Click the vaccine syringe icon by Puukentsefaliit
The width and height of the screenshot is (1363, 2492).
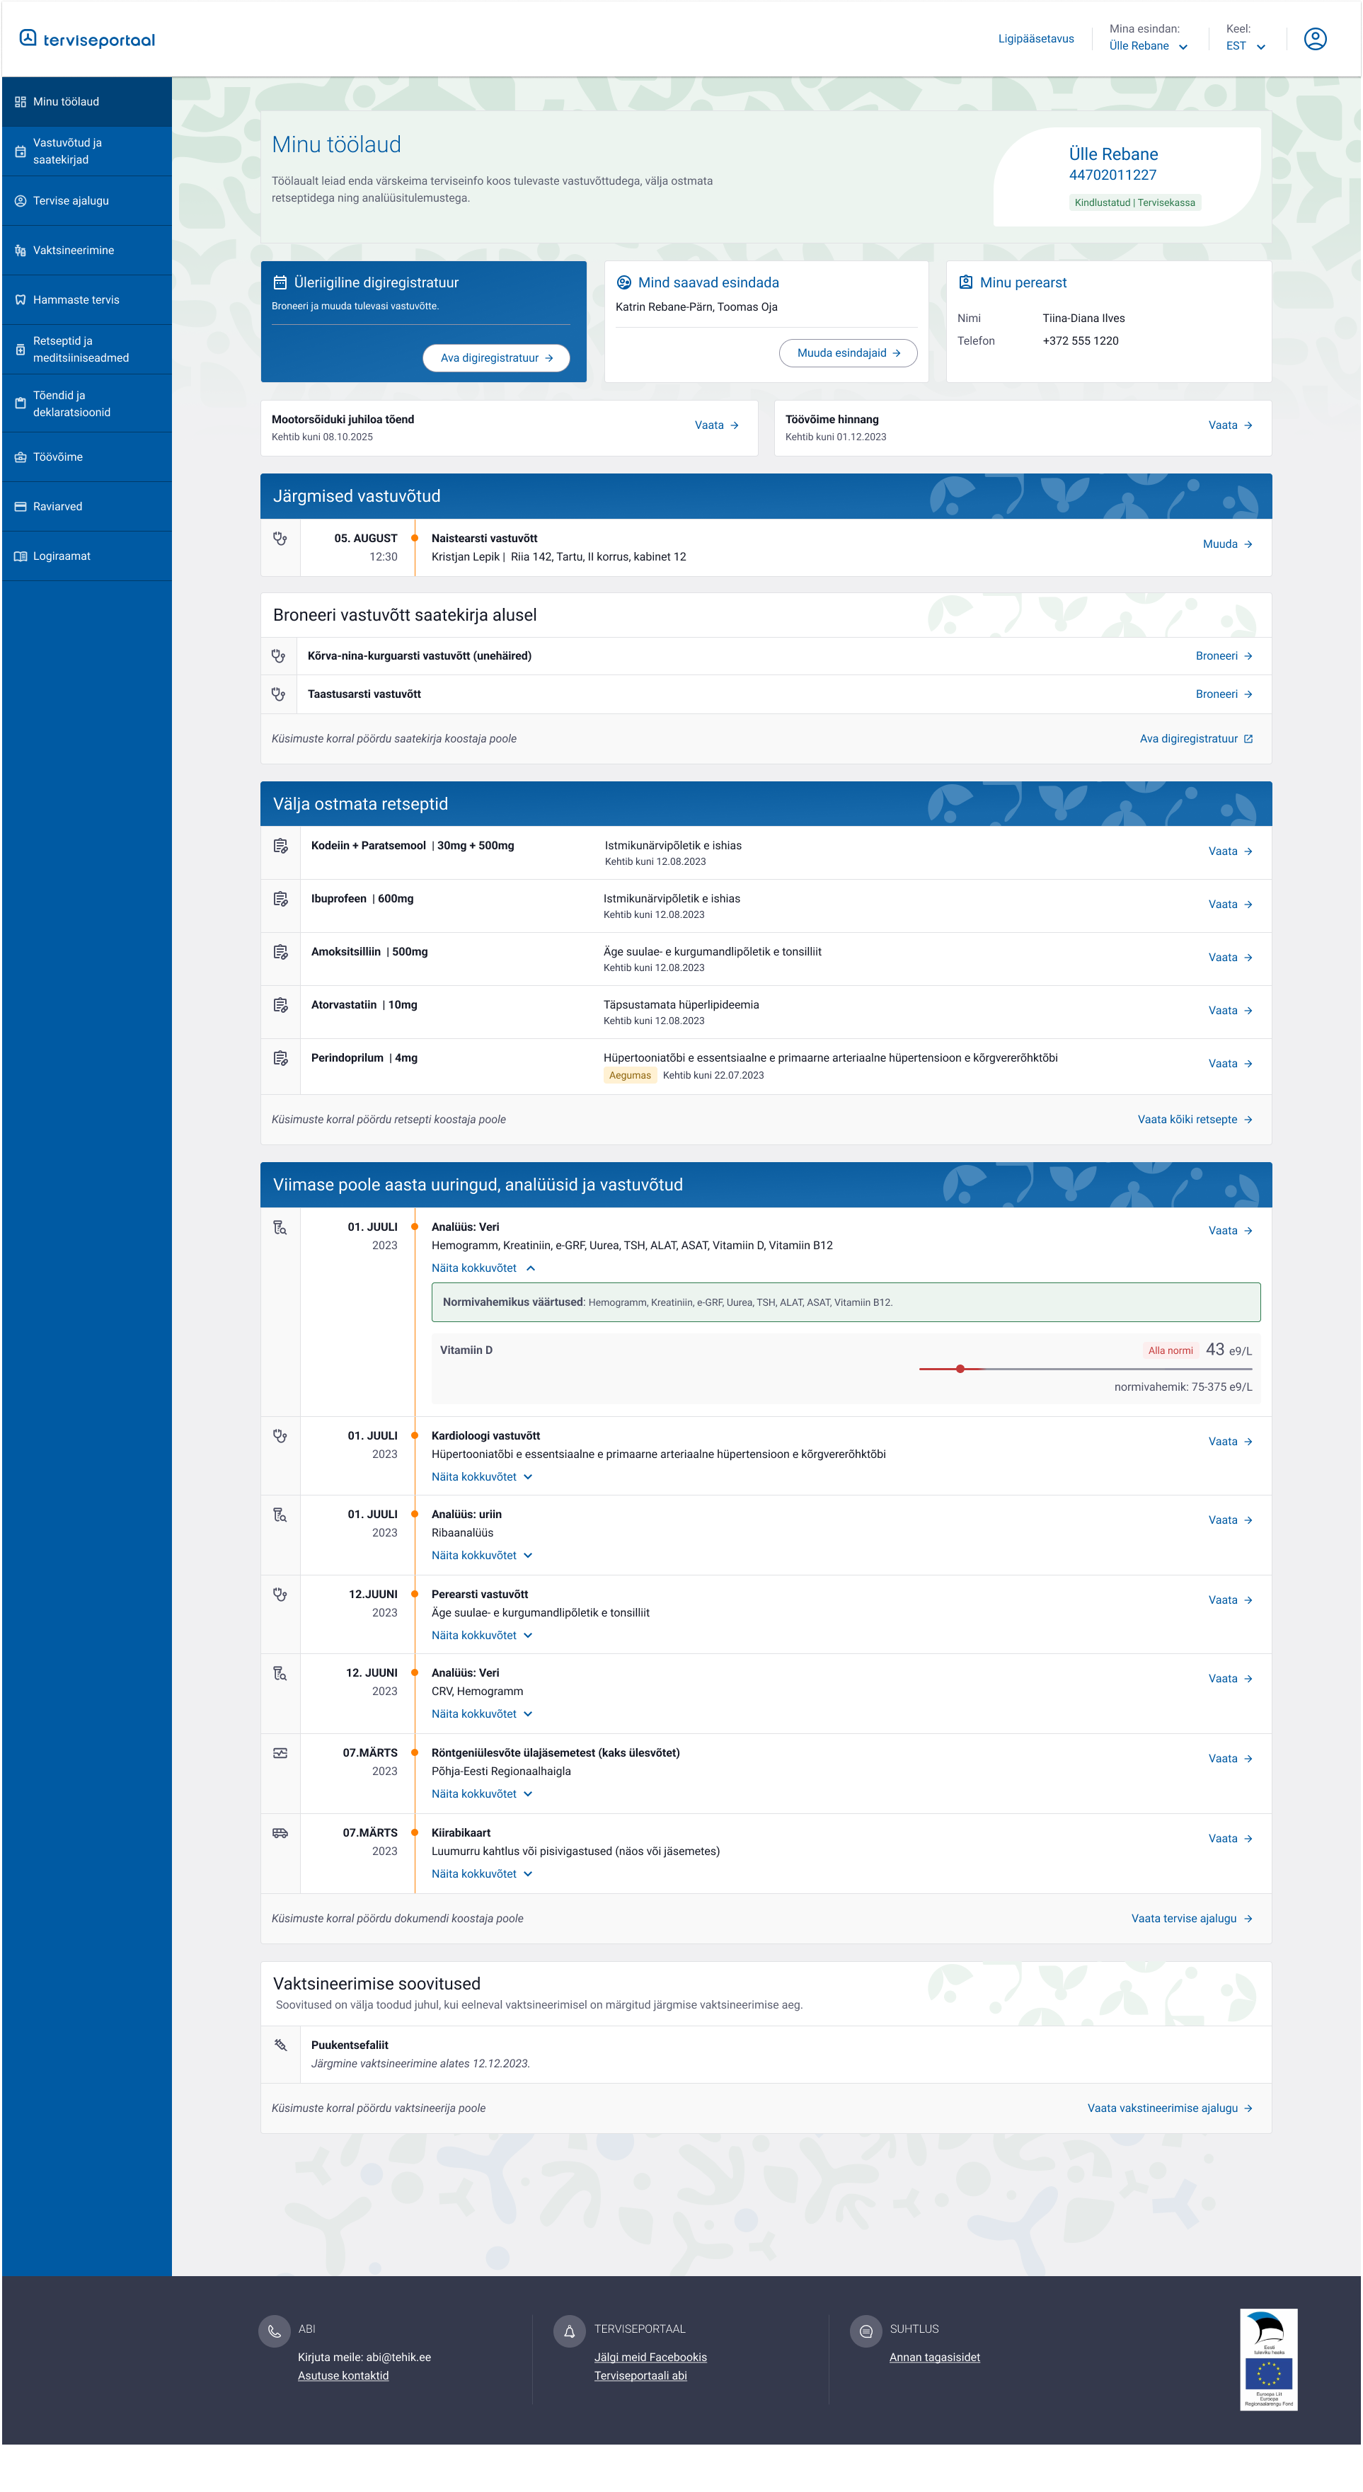(x=280, y=2045)
